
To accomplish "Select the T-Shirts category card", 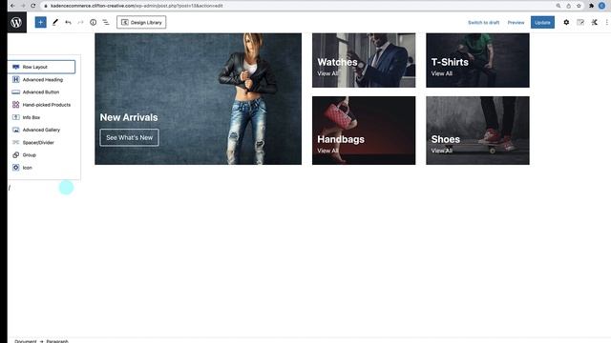I will [x=477, y=60].
